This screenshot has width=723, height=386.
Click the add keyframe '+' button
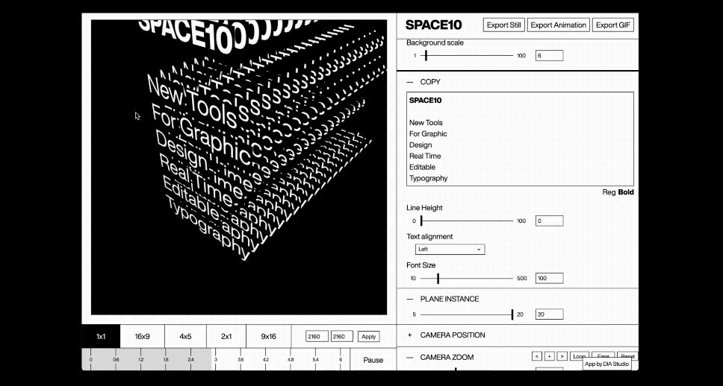coord(550,356)
